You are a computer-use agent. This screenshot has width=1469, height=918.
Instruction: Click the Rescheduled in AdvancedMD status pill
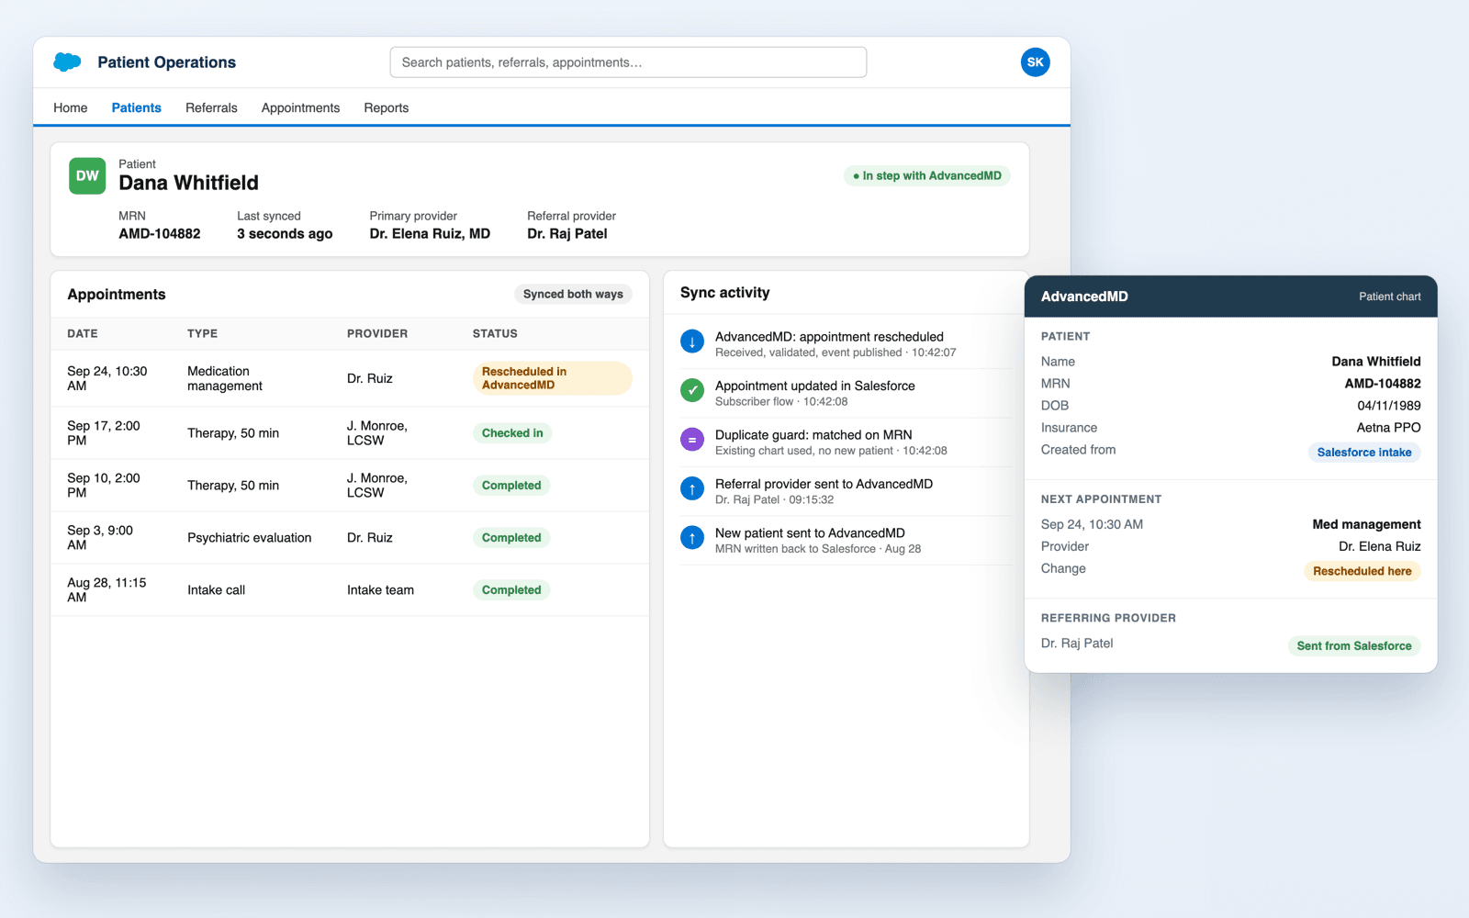[x=553, y=378]
